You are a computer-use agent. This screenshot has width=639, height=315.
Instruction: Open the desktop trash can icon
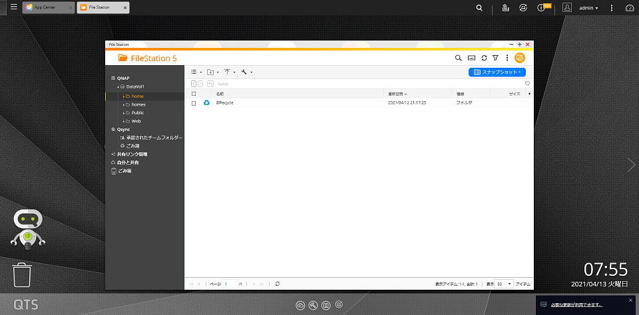(x=23, y=274)
